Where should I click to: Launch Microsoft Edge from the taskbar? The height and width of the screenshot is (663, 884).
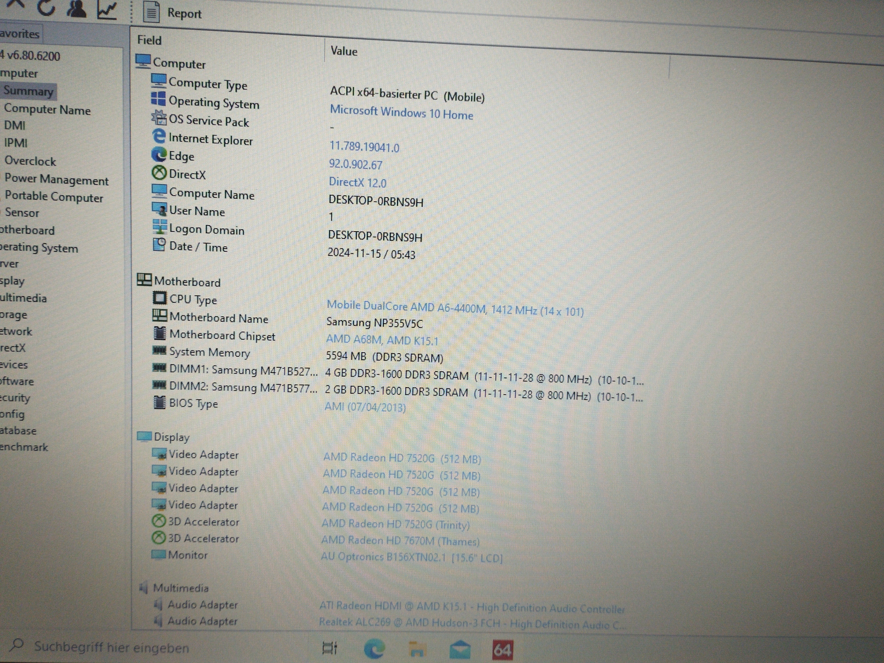(x=374, y=649)
